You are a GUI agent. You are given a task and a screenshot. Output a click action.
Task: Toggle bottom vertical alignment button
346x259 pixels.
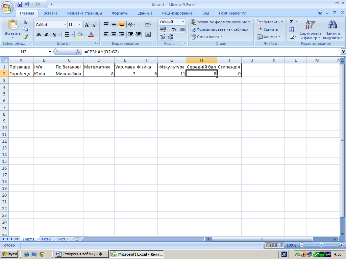(121, 25)
